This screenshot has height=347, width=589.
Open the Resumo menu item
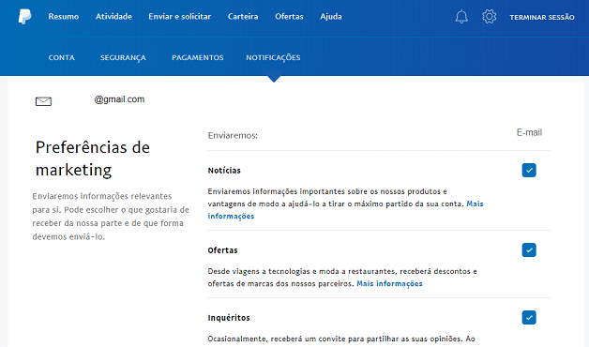[64, 17]
